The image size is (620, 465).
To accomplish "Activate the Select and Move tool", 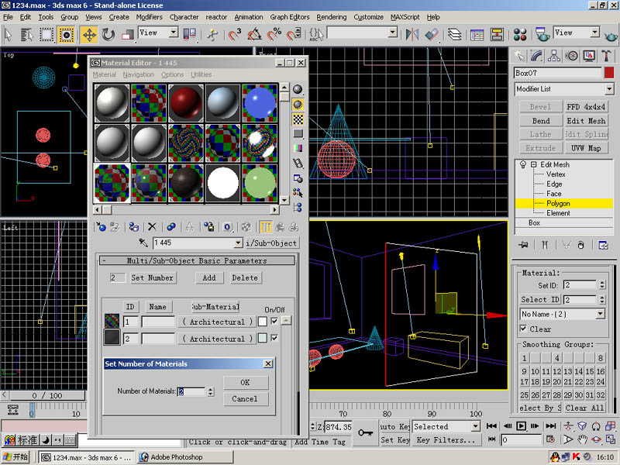I will point(89,35).
